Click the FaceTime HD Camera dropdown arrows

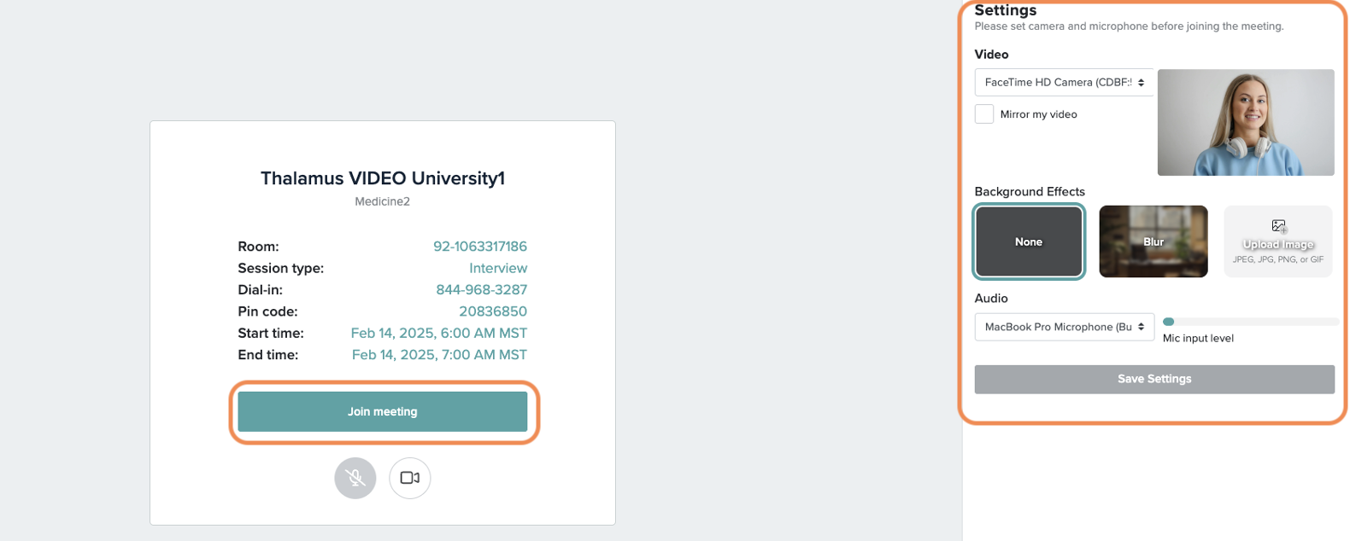(1141, 83)
